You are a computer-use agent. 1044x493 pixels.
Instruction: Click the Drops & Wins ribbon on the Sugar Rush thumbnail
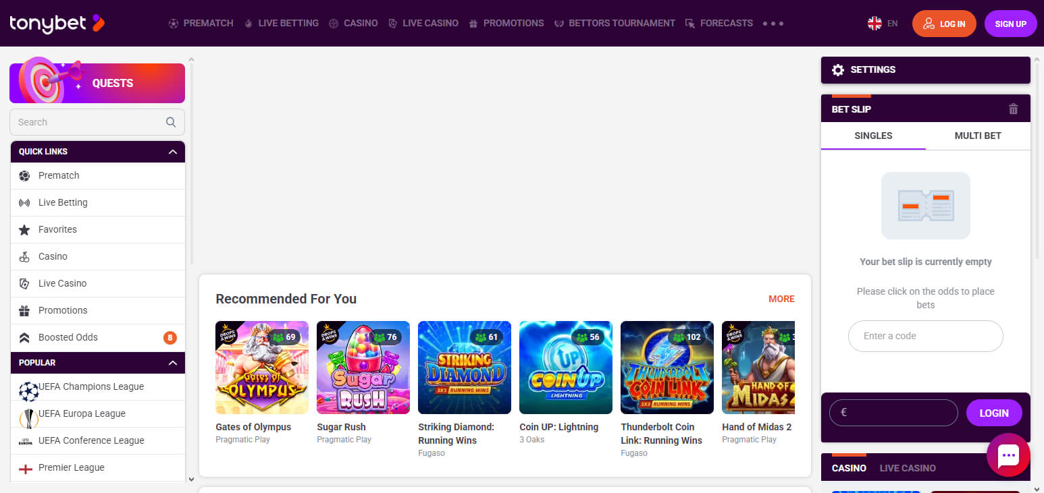[x=328, y=332]
